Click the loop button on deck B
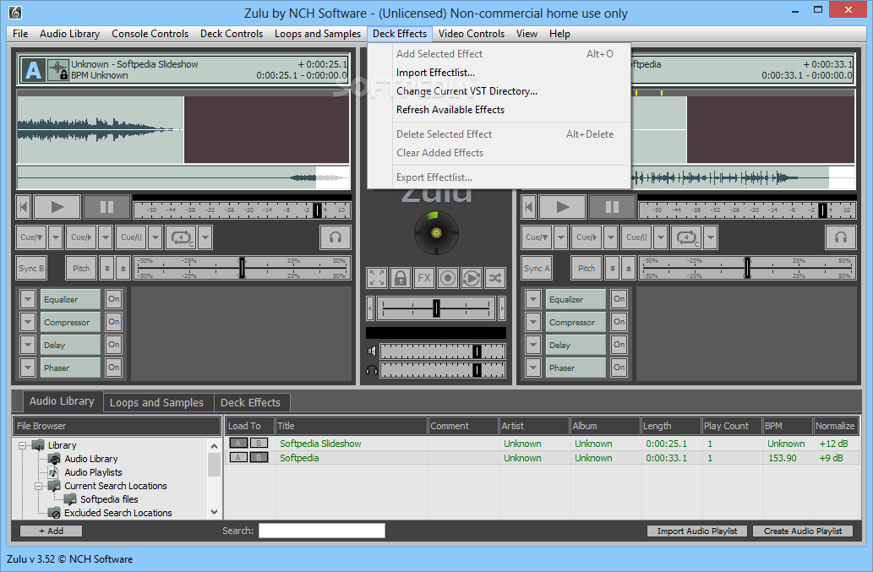The width and height of the screenshot is (873, 572). (686, 237)
